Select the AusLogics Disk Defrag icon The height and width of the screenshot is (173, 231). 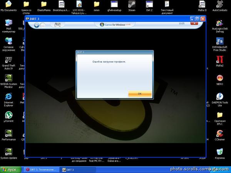coord(220,27)
